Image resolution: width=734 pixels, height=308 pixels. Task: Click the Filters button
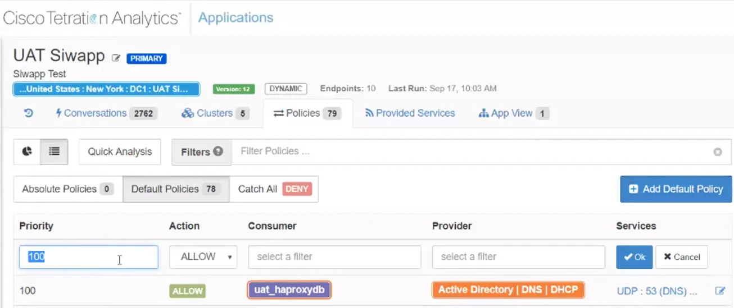pos(202,151)
